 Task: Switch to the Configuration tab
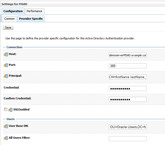point(13,11)
